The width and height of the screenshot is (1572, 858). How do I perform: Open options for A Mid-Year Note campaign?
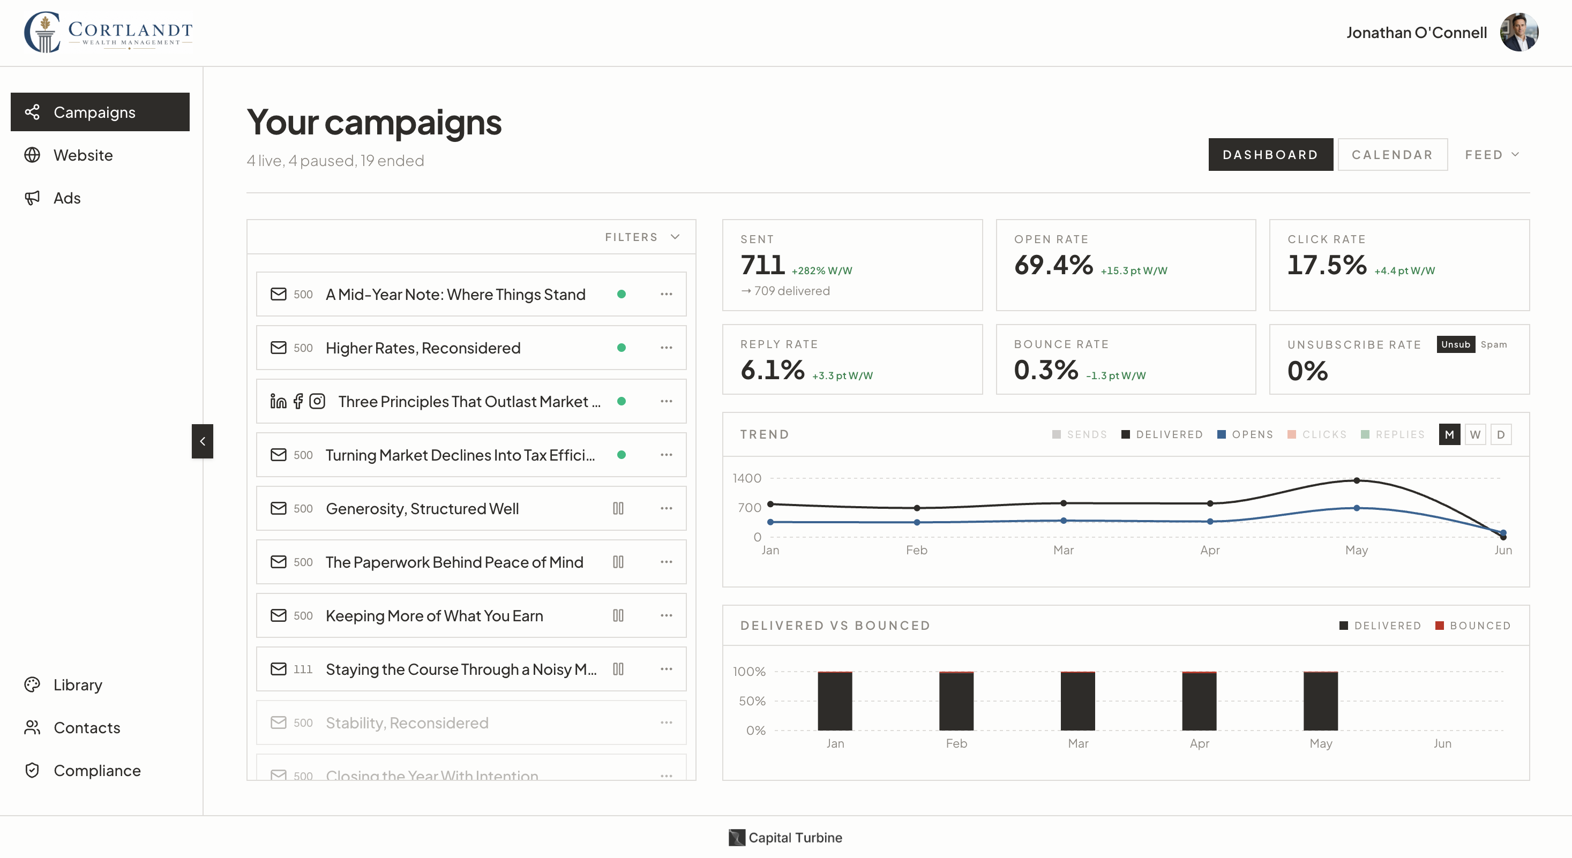(x=667, y=294)
